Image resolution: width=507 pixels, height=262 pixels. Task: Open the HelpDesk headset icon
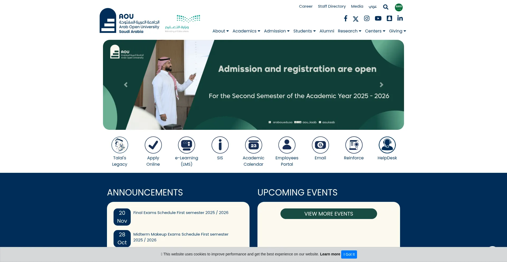(x=387, y=145)
